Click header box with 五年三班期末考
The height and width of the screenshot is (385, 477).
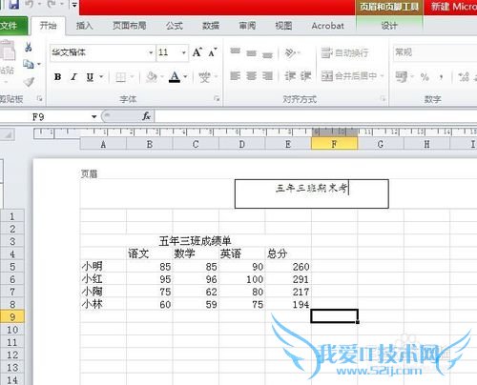(x=312, y=193)
